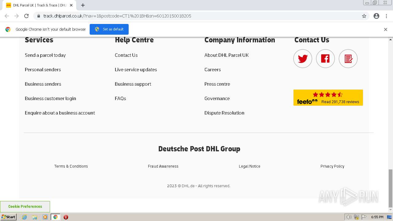Open Business customer login link

pyautogui.click(x=50, y=99)
